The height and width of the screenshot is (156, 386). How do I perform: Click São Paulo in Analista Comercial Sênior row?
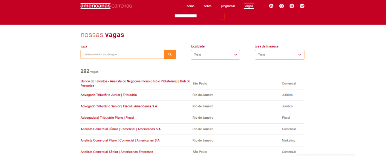200,152
